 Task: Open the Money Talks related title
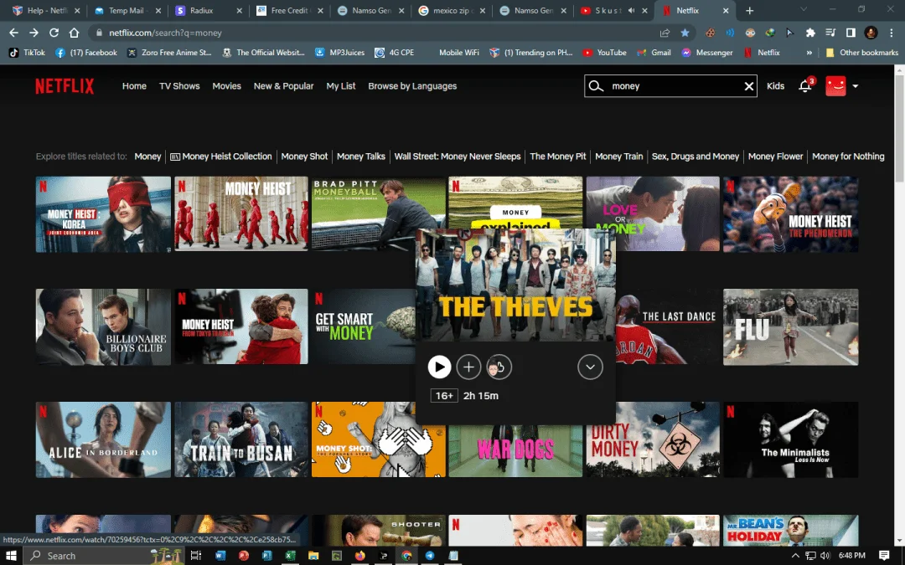360,157
